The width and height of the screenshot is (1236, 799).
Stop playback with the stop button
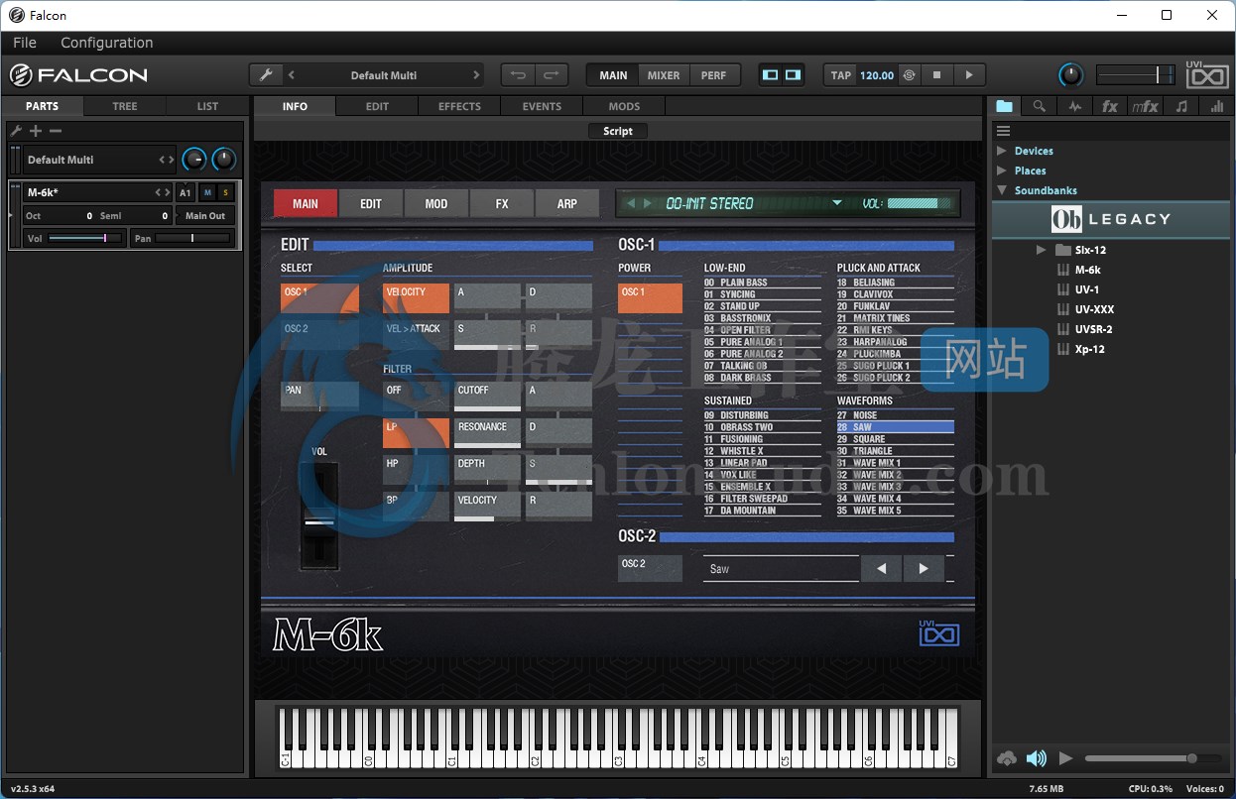point(936,75)
